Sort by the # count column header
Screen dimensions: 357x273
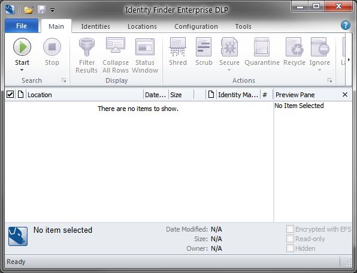click(266, 95)
